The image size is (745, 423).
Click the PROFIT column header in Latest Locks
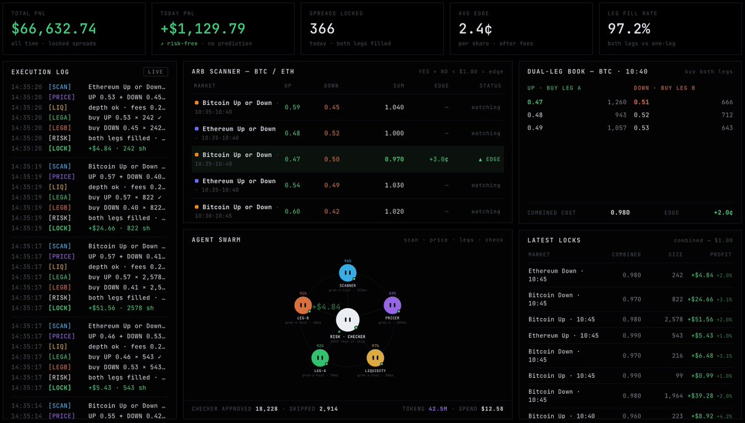[x=721, y=255]
